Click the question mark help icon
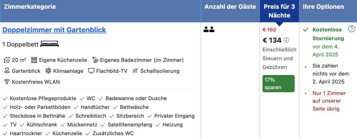 tap(352, 29)
